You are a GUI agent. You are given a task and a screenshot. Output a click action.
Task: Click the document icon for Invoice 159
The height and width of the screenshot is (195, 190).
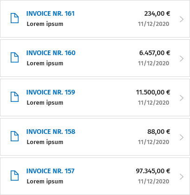[14, 97]
